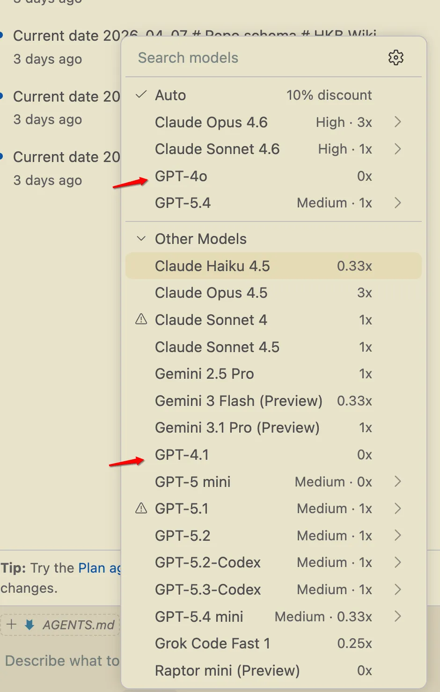The height and width of the screenshot is (692, 440).
Task: Focus the Search models field
Action: pos(253,58)
